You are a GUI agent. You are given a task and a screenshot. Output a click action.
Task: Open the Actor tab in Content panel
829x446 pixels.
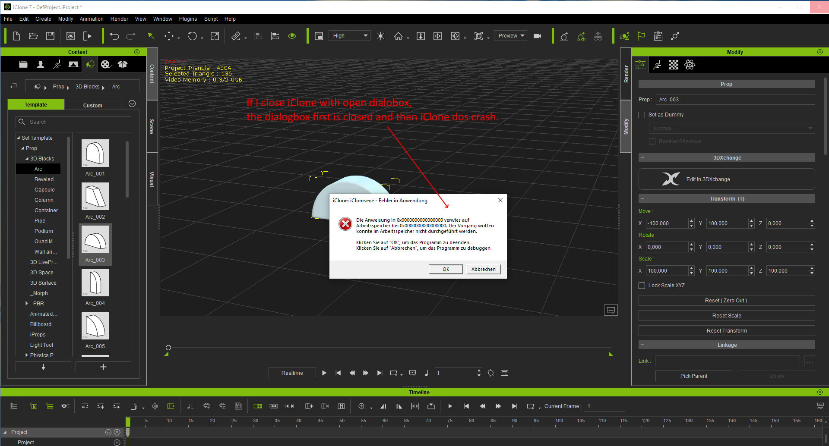click(x=40, y=65)
